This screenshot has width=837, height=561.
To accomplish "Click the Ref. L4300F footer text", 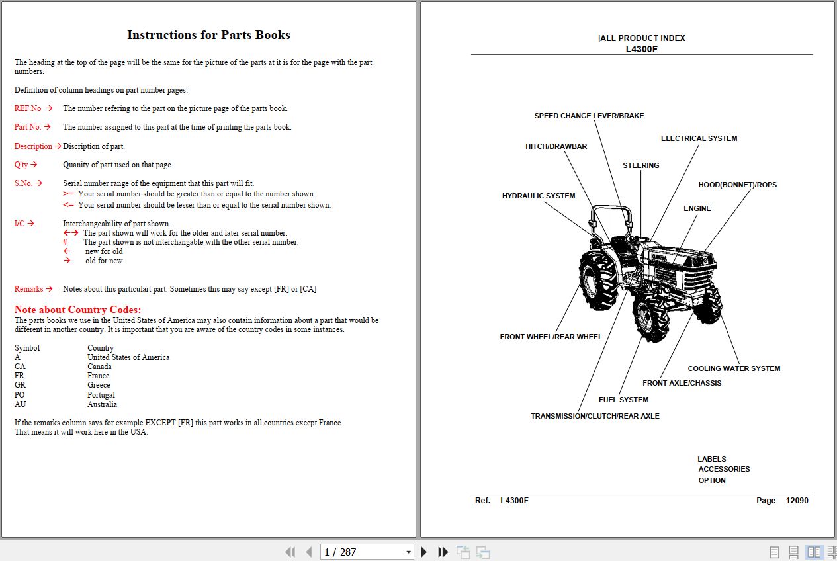I will tap(502, 501).
